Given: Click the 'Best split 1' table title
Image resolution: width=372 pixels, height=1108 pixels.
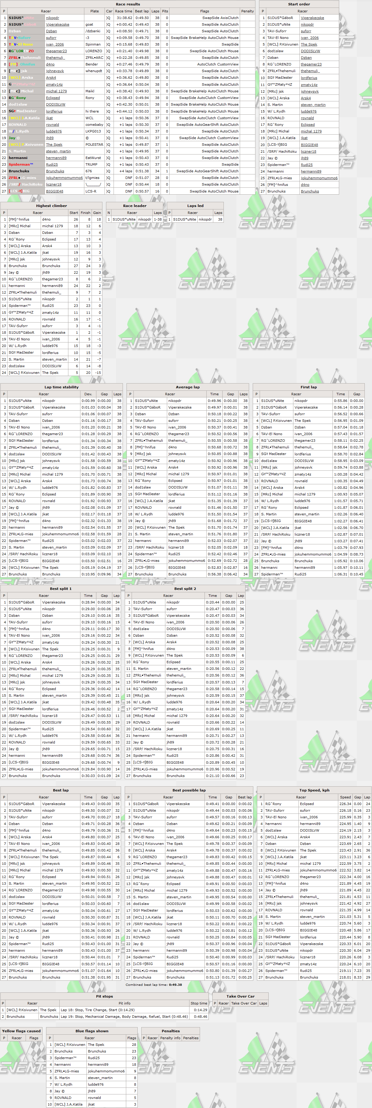Looking at the screenshot, I should [x=61, y=588].
